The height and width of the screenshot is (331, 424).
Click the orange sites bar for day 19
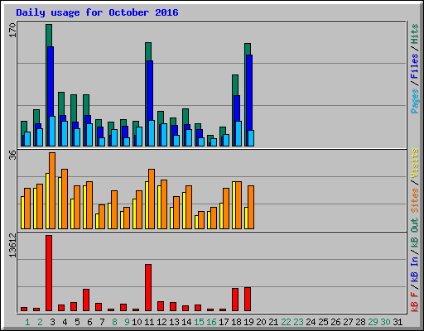251,207
